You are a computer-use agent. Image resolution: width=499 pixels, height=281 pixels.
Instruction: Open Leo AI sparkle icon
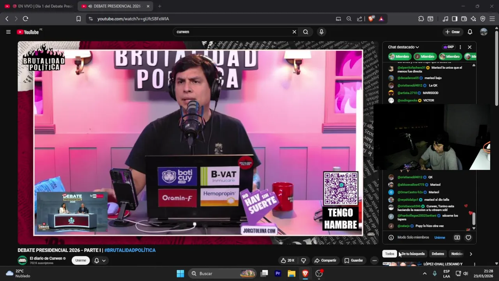(473, 19)
